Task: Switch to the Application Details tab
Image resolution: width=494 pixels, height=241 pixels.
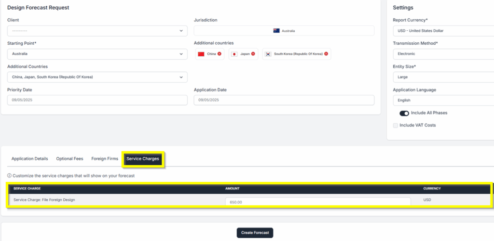Action: tap(29, 159)
